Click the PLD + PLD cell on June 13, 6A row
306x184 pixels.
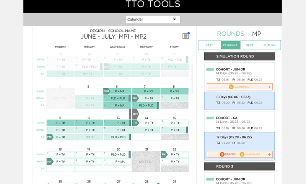[x=117, y=137]
